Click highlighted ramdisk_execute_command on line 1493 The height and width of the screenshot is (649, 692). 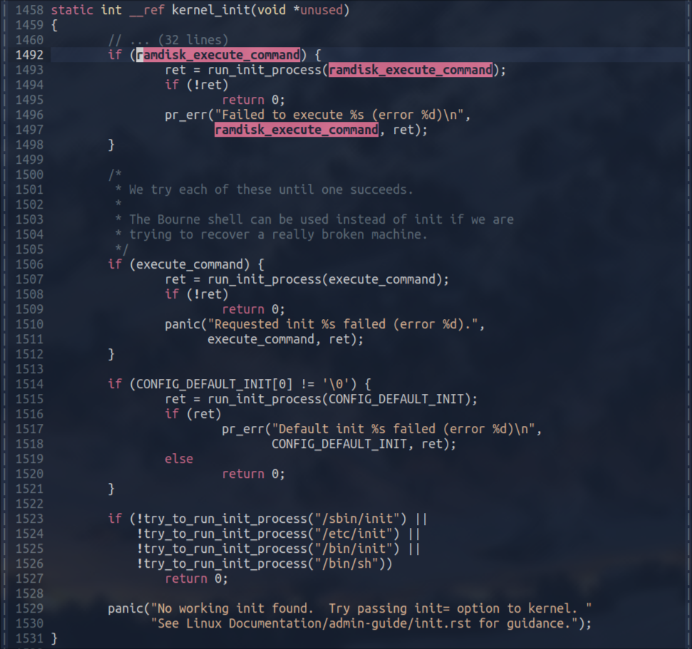pyautogui.click(x=410, y=70)
